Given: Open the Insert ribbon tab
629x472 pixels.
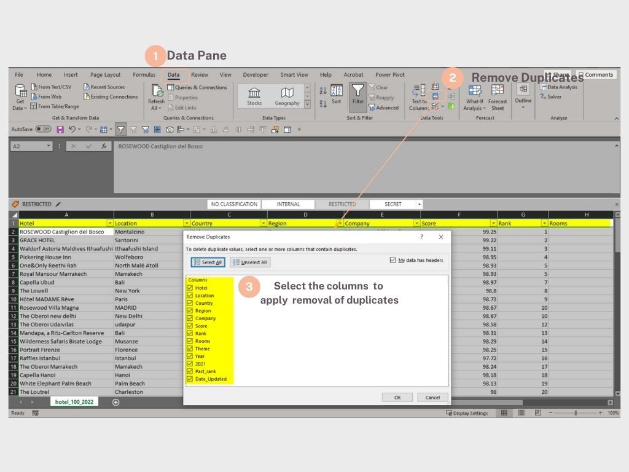Looking at the screenshot, I should coord(71,74).
